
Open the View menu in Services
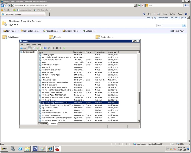click(34, 45)
